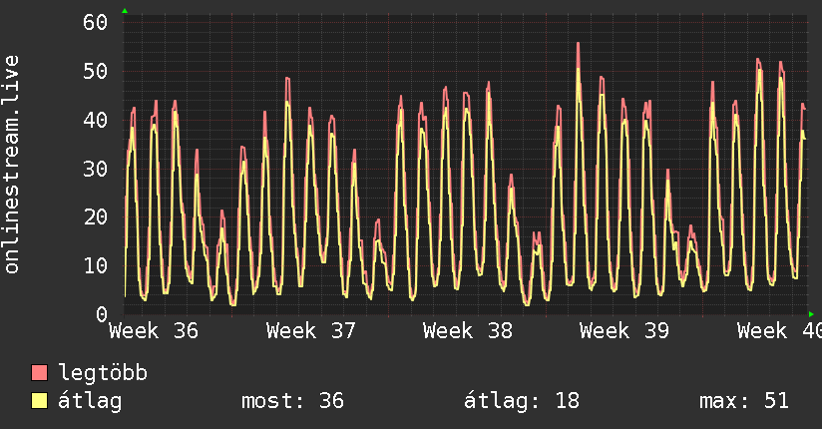This screenshot has height=429, width=822.
Task: Select the legtöbb legend label
Action: 103,373
